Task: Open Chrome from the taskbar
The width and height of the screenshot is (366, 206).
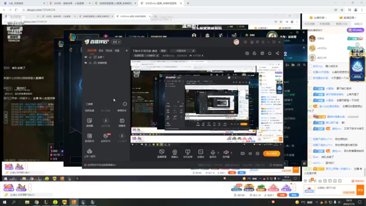Action: (37, 202)
